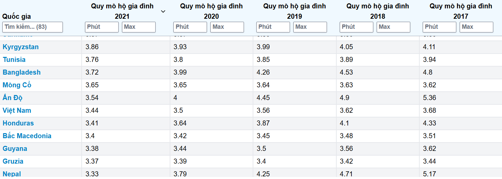Open the Ấn Độ country link
This screenshot has height=179, width=502.
(13, 98)
